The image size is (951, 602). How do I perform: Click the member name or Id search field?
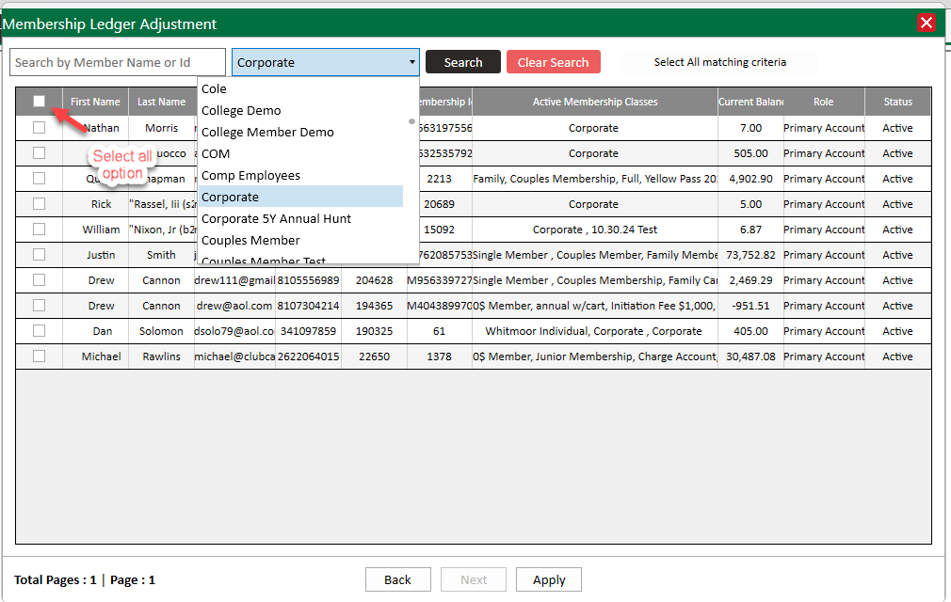point(118,63)
